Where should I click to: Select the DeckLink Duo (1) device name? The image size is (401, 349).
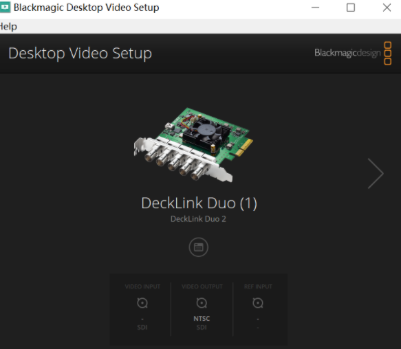click(199, 203)
